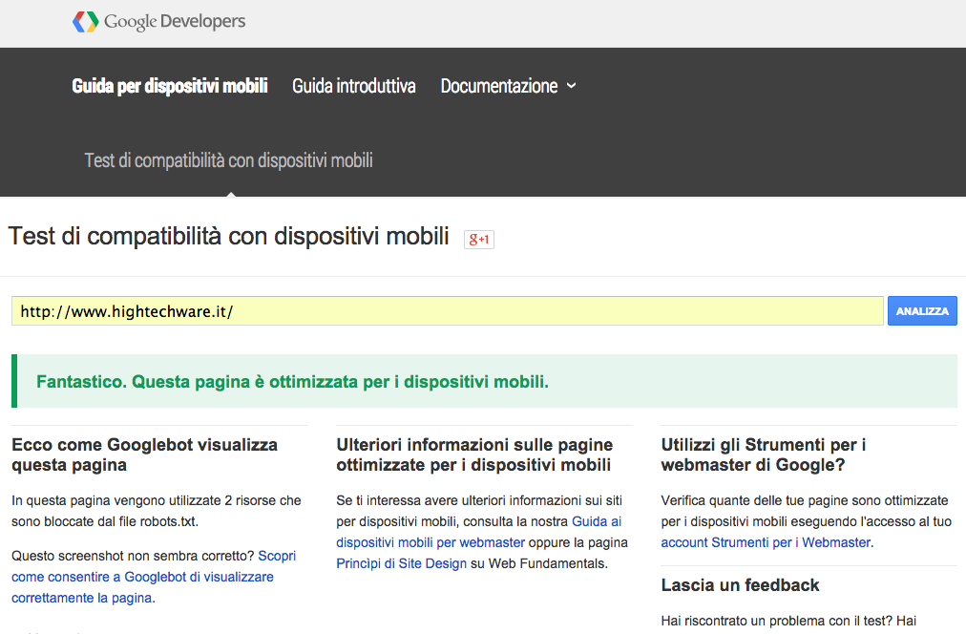Click the ANALIZZA button
This screenshot has height=634, width=966.
922,311
